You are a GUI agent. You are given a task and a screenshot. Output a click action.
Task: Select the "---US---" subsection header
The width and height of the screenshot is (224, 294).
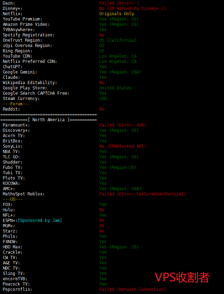click(13, 199)
